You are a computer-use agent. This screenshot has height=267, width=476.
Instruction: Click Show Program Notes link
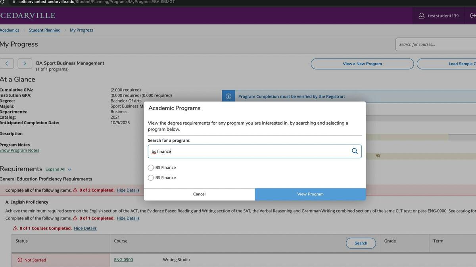(x=19, y=150)
